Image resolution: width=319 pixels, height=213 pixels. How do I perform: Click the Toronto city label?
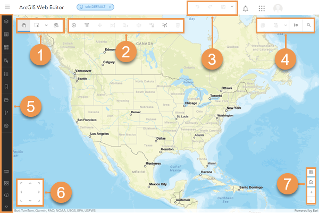[216, 96]
